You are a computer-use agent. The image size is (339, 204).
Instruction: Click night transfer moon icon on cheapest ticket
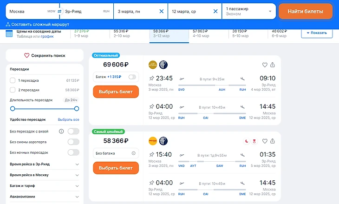point(247,141)
